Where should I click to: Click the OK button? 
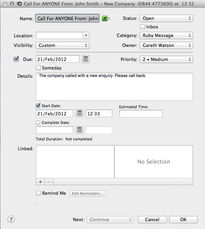point(183,219)
